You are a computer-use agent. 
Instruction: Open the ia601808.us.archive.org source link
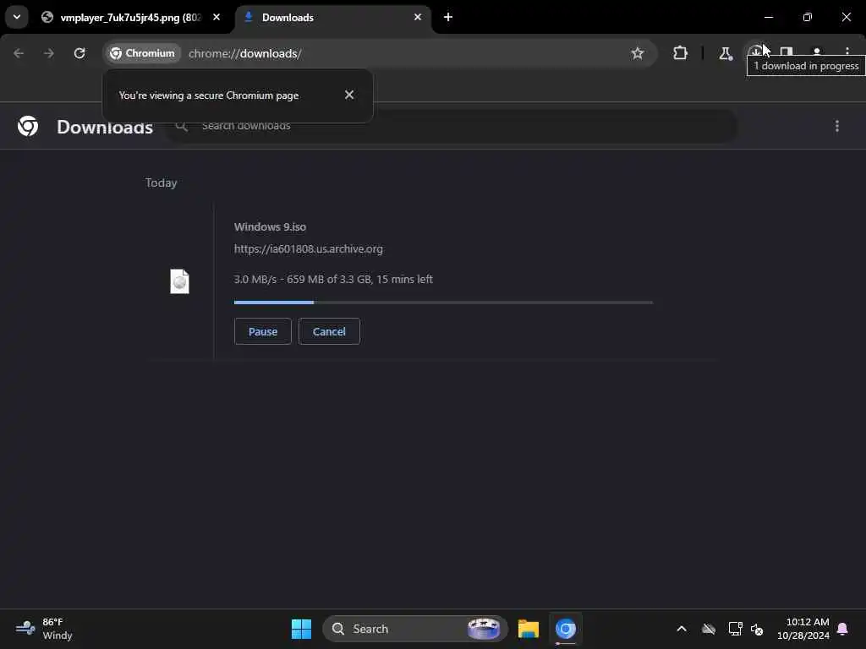pyautogui.click(x=308, y=249)
